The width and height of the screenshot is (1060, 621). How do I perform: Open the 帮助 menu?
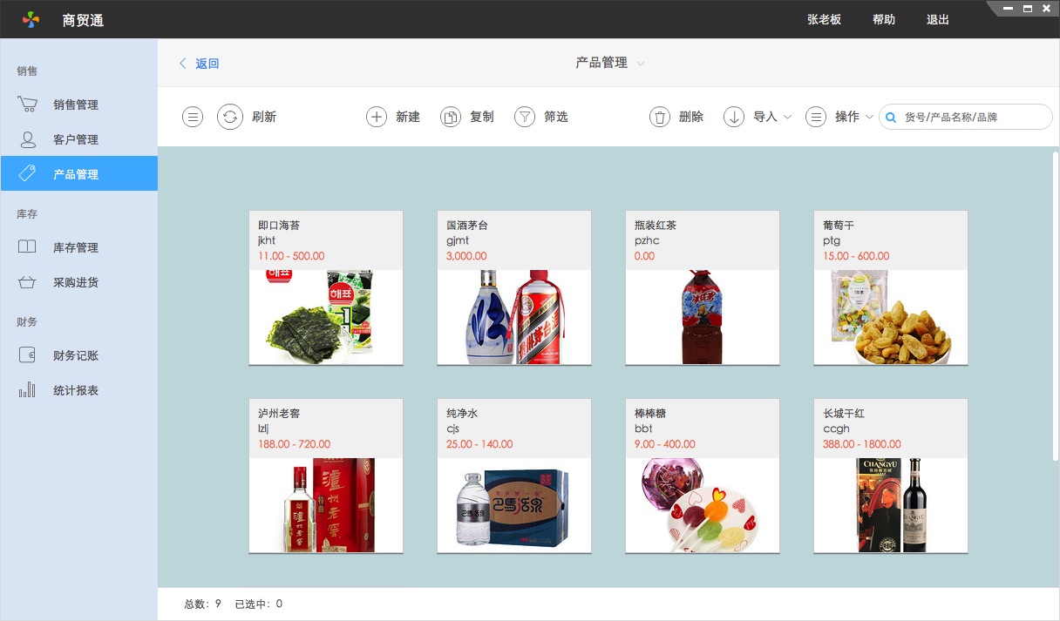(883, 19)
